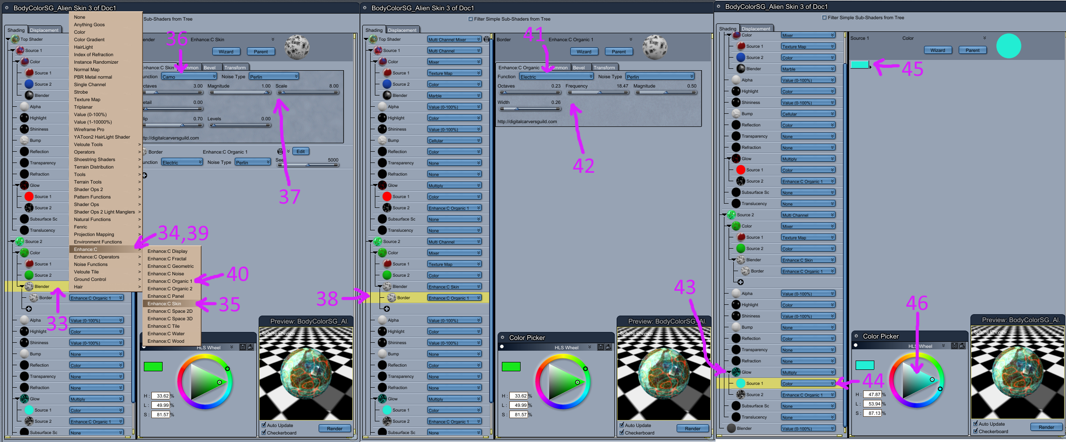Open Noise Type dropdown beside Camo function
The height and width of the screenshot is (442, 1066).
click(x=274, y=76)
